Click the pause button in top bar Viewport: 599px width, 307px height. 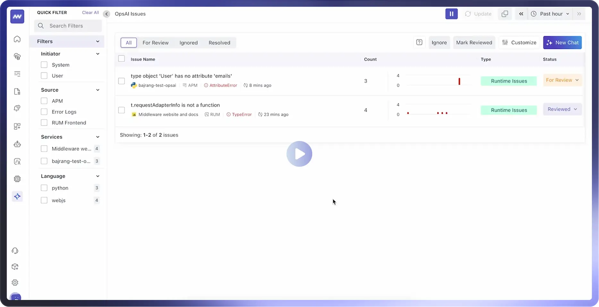(451, 14)
